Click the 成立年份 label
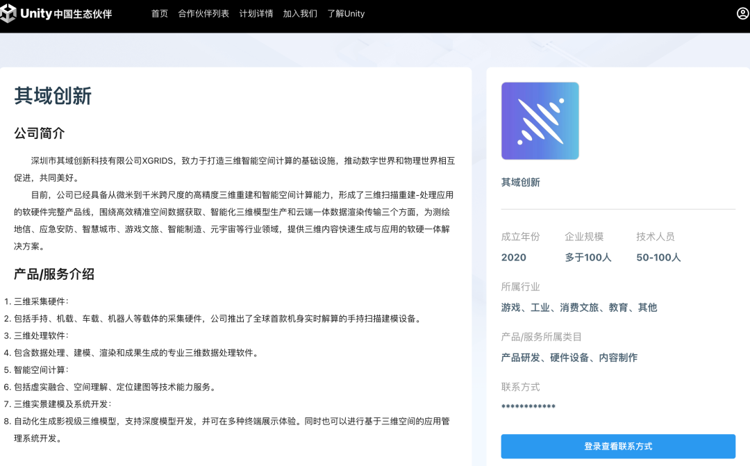Image resolution: width=750 pixels, height=466 pixels. 520,236
